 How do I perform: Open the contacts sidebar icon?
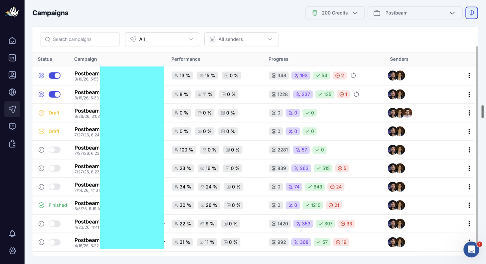[12, 75]
